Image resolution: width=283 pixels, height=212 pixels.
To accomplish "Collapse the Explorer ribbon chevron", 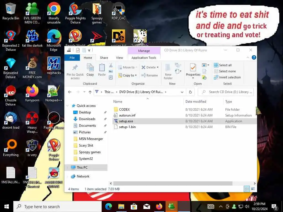I will [x=248, y=57].
